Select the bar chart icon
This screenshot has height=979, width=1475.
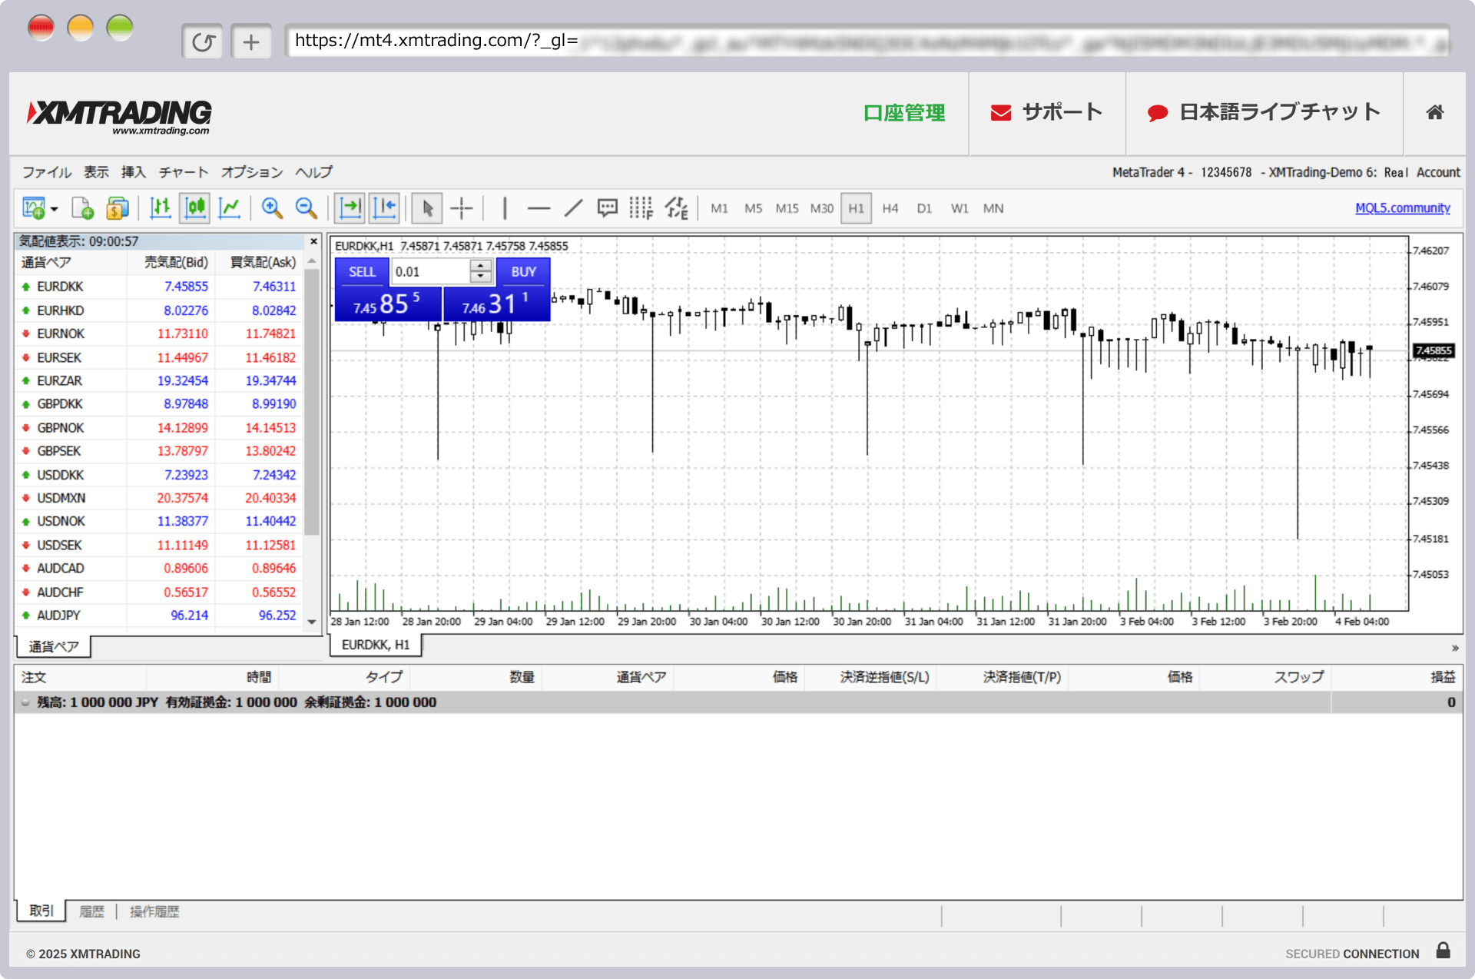(x=160, y=207)
